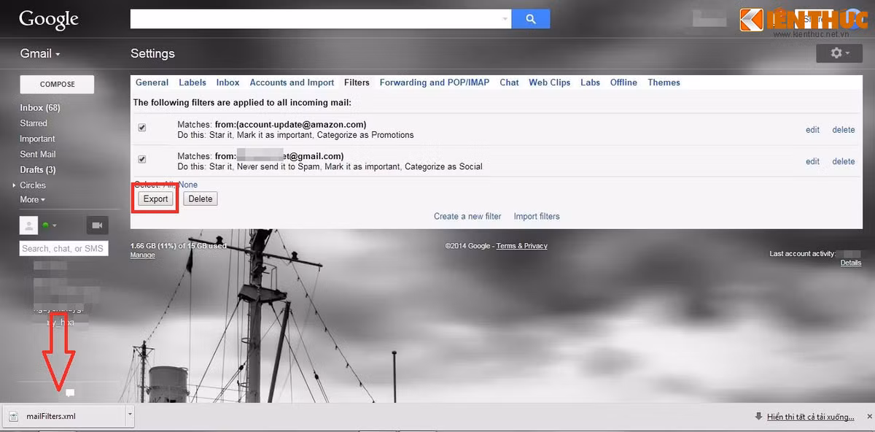Open the mailFilters.xml download options arrow
Screen dimensions: 875x432
pos(130,416)
